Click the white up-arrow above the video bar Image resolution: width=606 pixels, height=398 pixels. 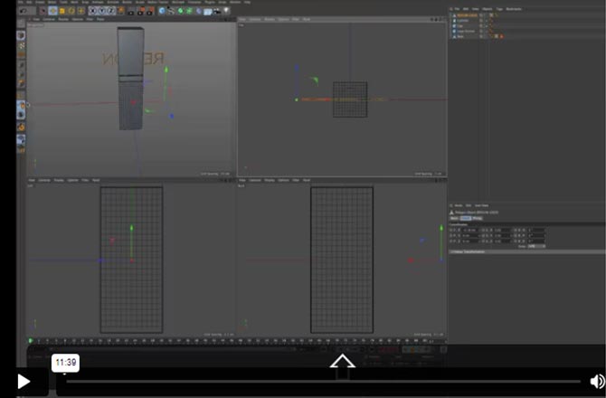(x=342, y=364)
